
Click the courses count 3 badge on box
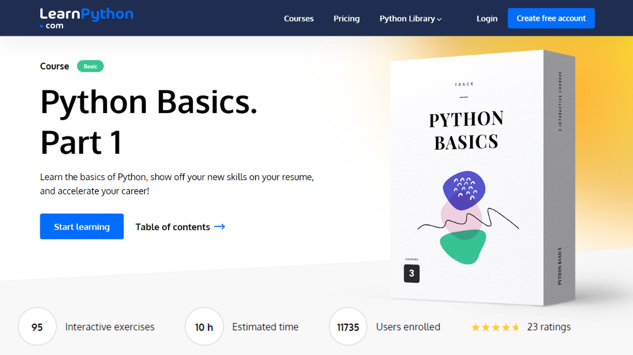click(x=411, y=273)
